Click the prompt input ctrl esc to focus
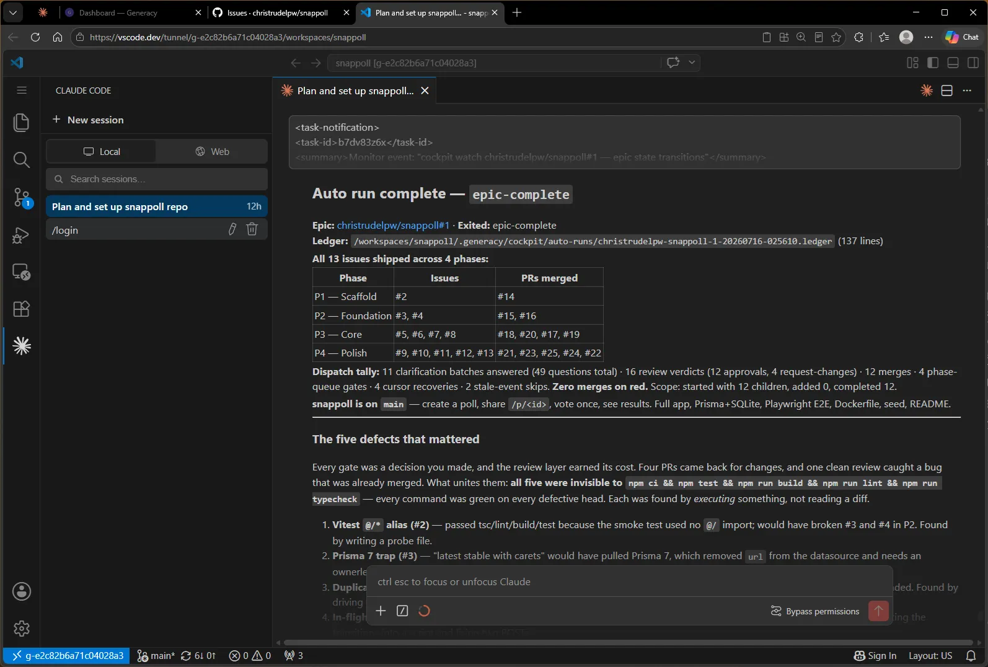The height and width of the screenshot is (667, 988). tap(630, 581)
